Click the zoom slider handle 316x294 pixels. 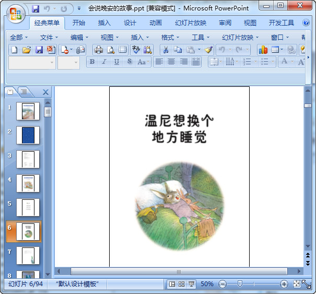pyautogui.click(x=240, y=284)
